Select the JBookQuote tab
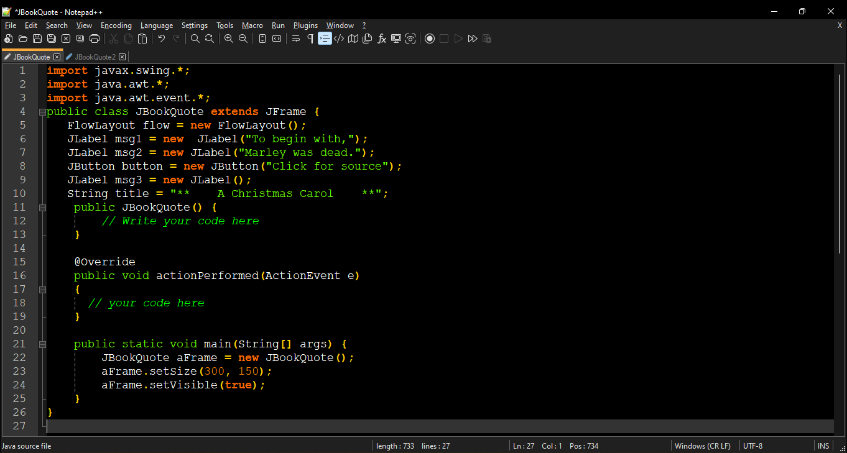The width and height of the screenshot is (847, 453). 32,57
